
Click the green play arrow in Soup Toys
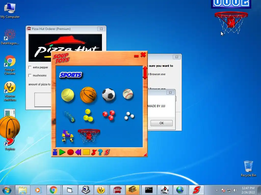point(62,152)
